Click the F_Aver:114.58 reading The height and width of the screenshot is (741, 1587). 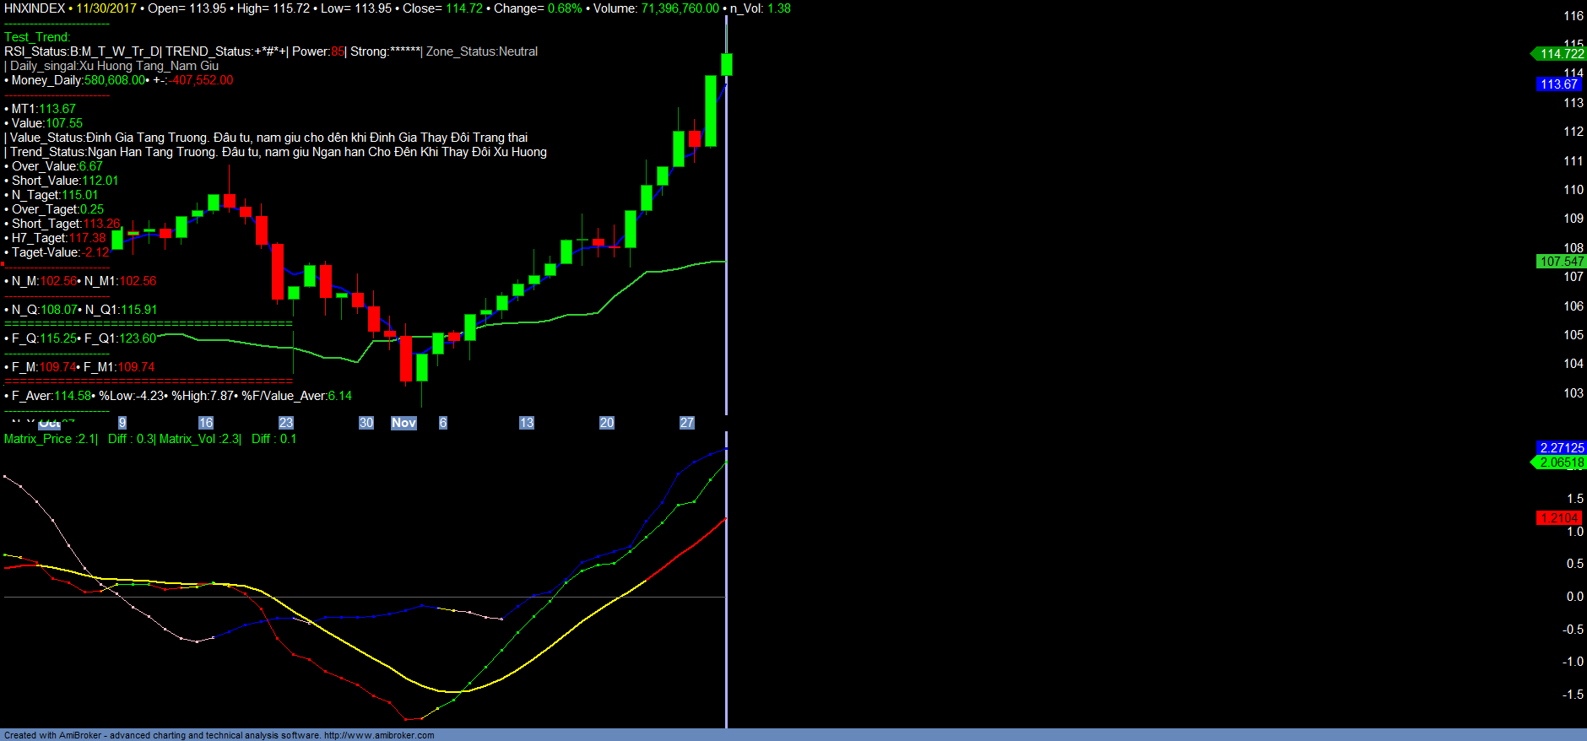pyautogui.click(x=51, y=396)
